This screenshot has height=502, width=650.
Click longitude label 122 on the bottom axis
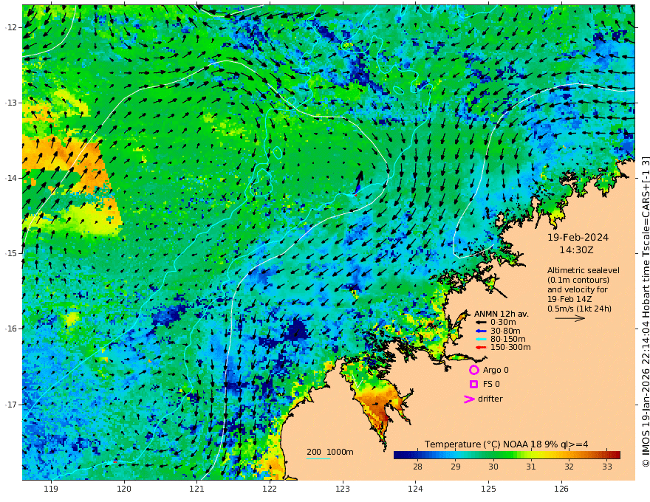pyautogui.click(x=270, y=489)
